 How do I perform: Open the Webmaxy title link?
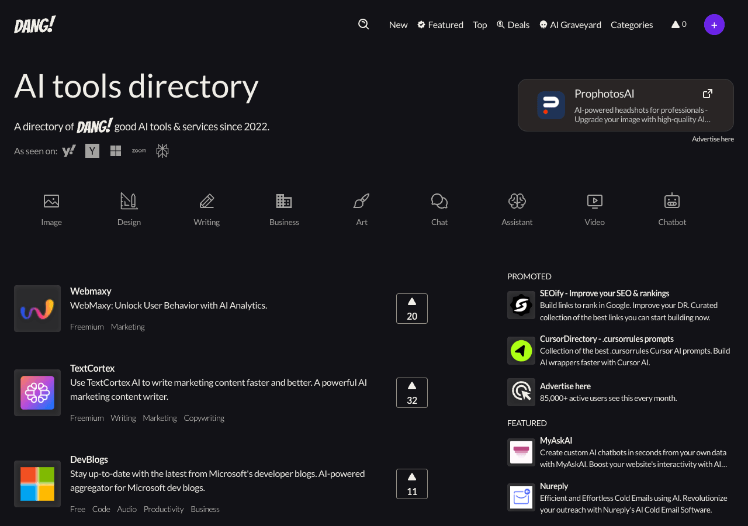[91, 291]
